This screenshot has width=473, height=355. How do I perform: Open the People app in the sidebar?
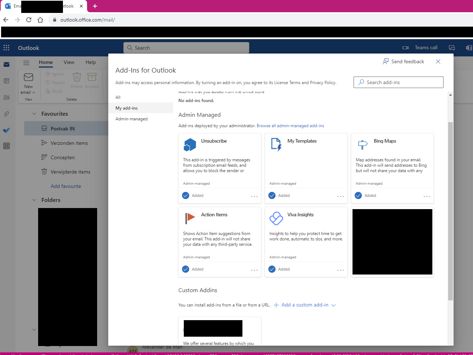point(6,97)
